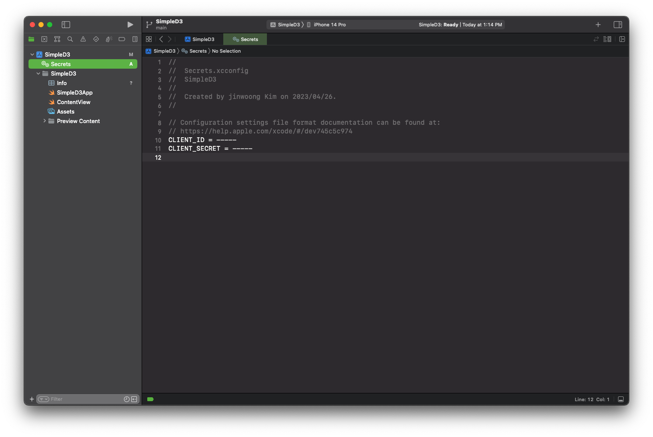
Task: Toggle show only recent files filter
Action: (x=127, y=399)
